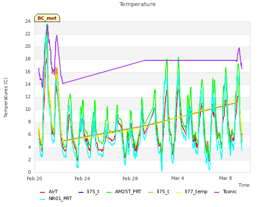The image size is (276, 207).
Task: Toggle the li77_temp legend entry
Action: [192, 191]
